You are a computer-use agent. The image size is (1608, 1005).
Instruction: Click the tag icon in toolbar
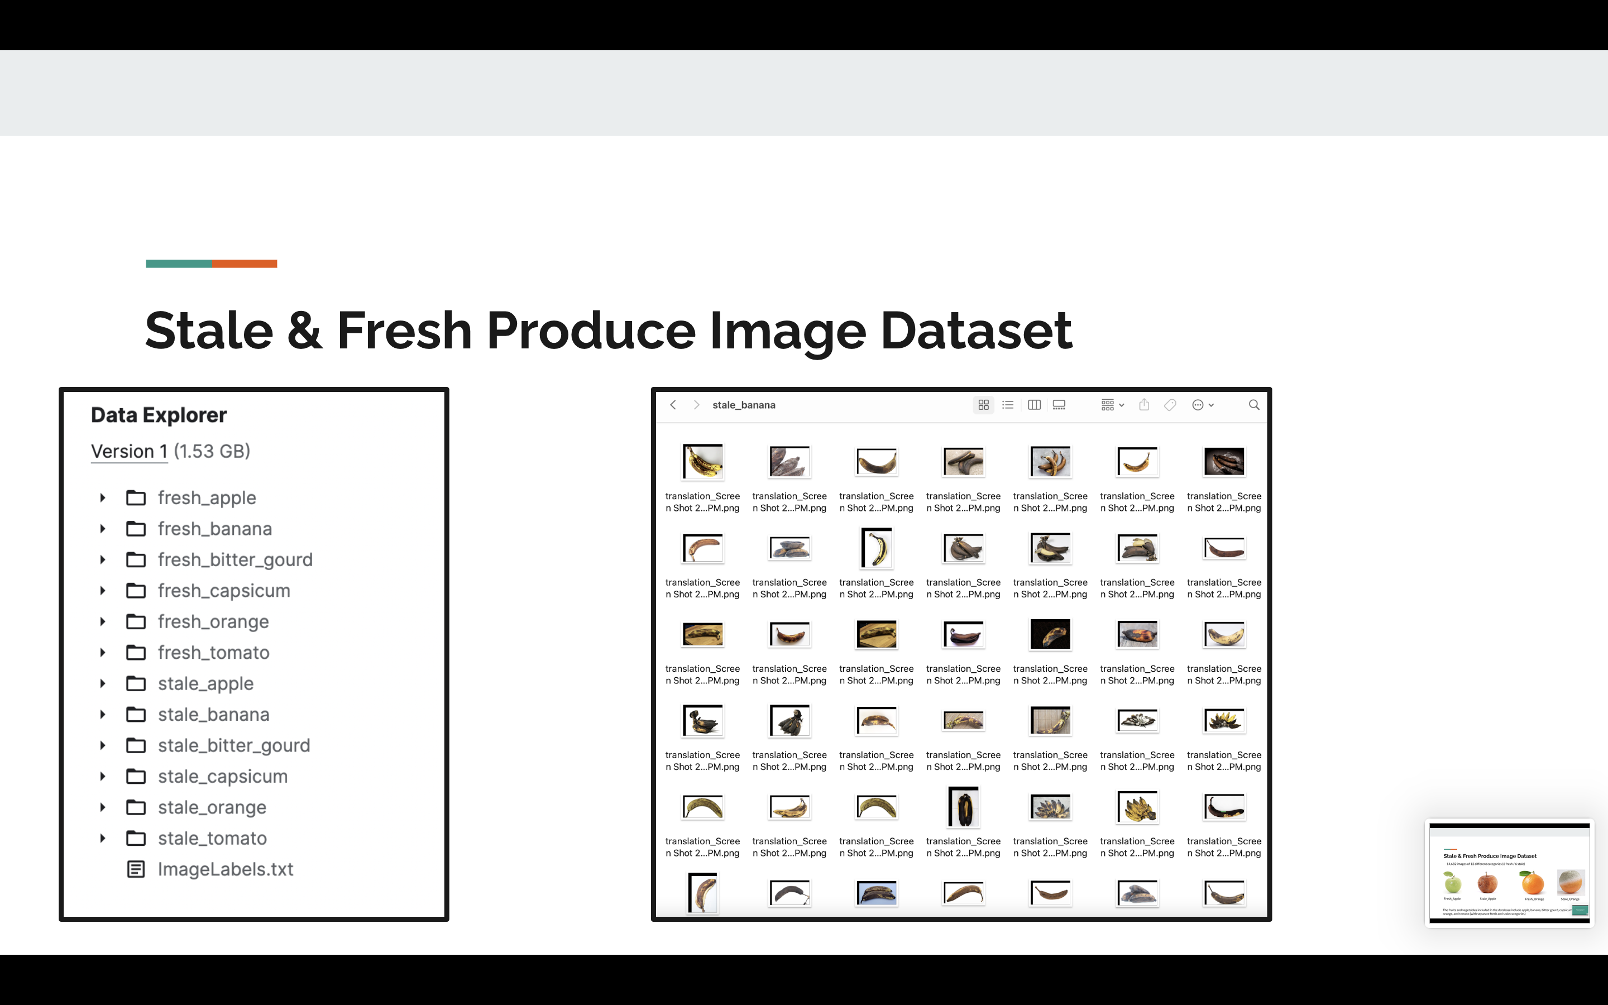coord(1170,405)
